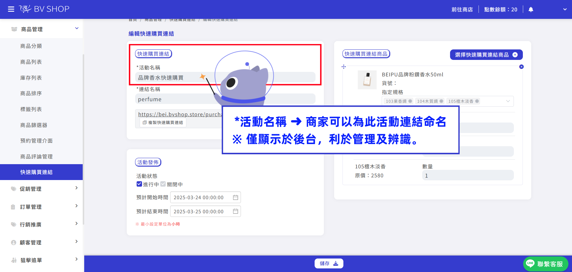The image size is (572, 272).
Task: Expand the 行銷推廣 section chevron
Action: click(76, 223)
